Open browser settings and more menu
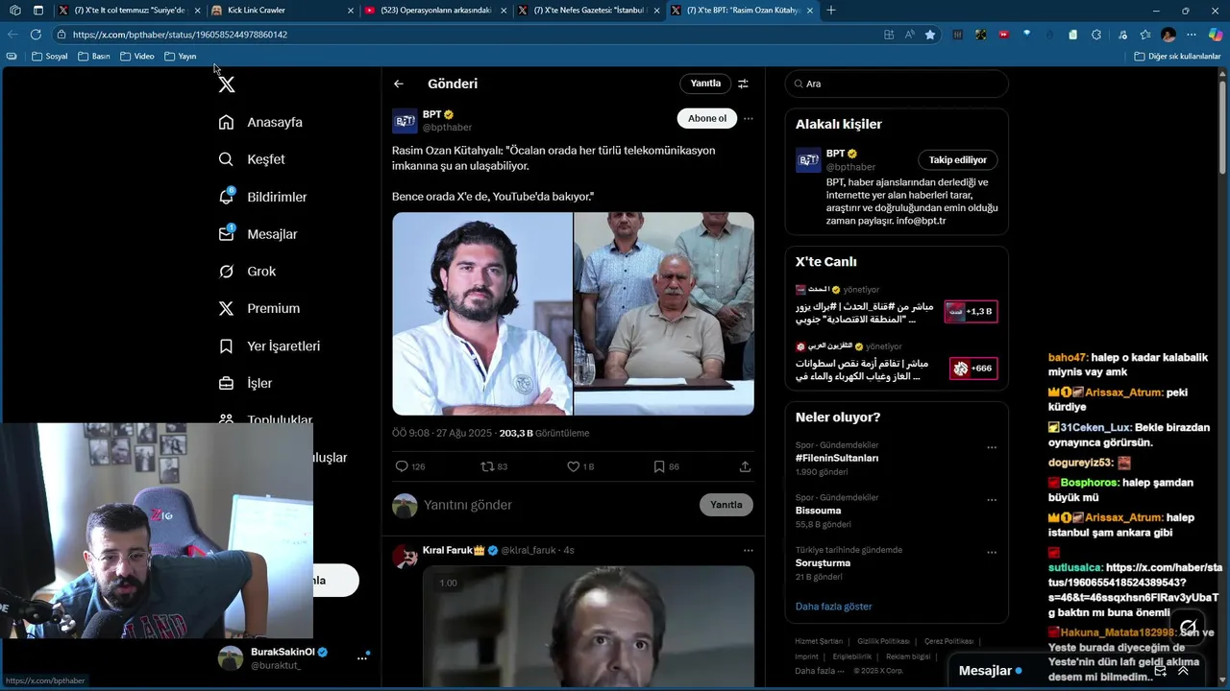Image resolution: width=1230 pixels, height=691 pixels. pyautogui.click(x=1193, y=35)
